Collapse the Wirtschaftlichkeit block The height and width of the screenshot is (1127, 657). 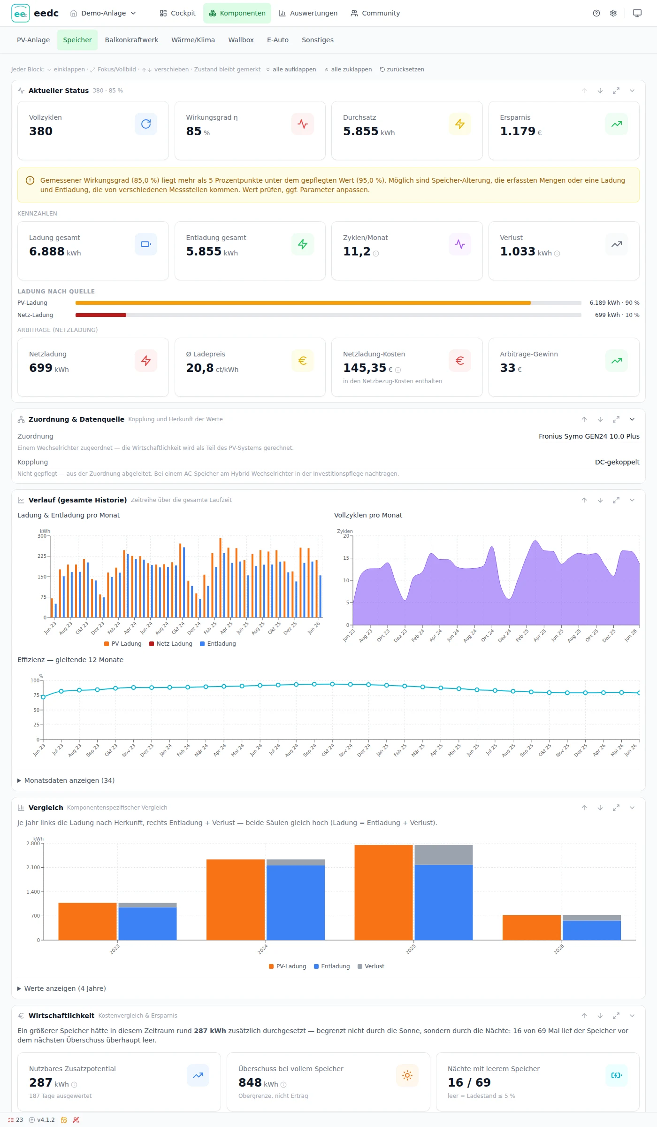[632, 1016]
